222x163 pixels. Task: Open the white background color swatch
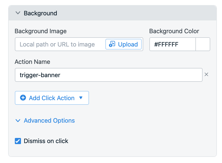click(203, 44)
